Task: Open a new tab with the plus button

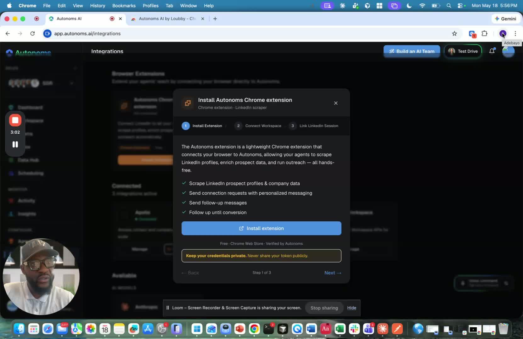Action: click(x=215, y=19)
